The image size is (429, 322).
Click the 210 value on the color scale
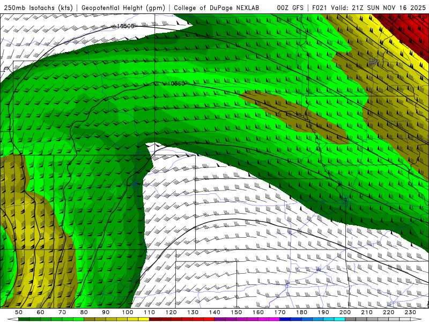point(367,312)
